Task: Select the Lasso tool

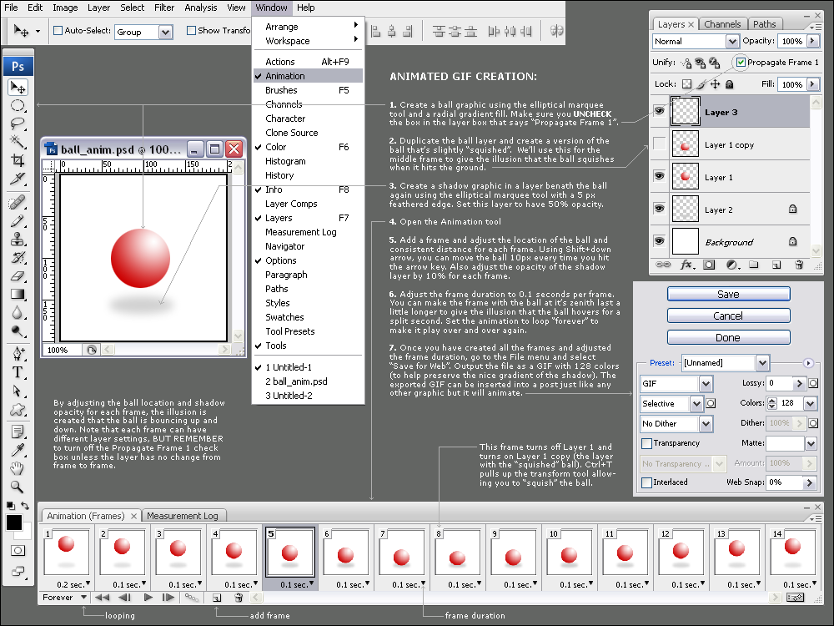Action: tap(18, 124)
